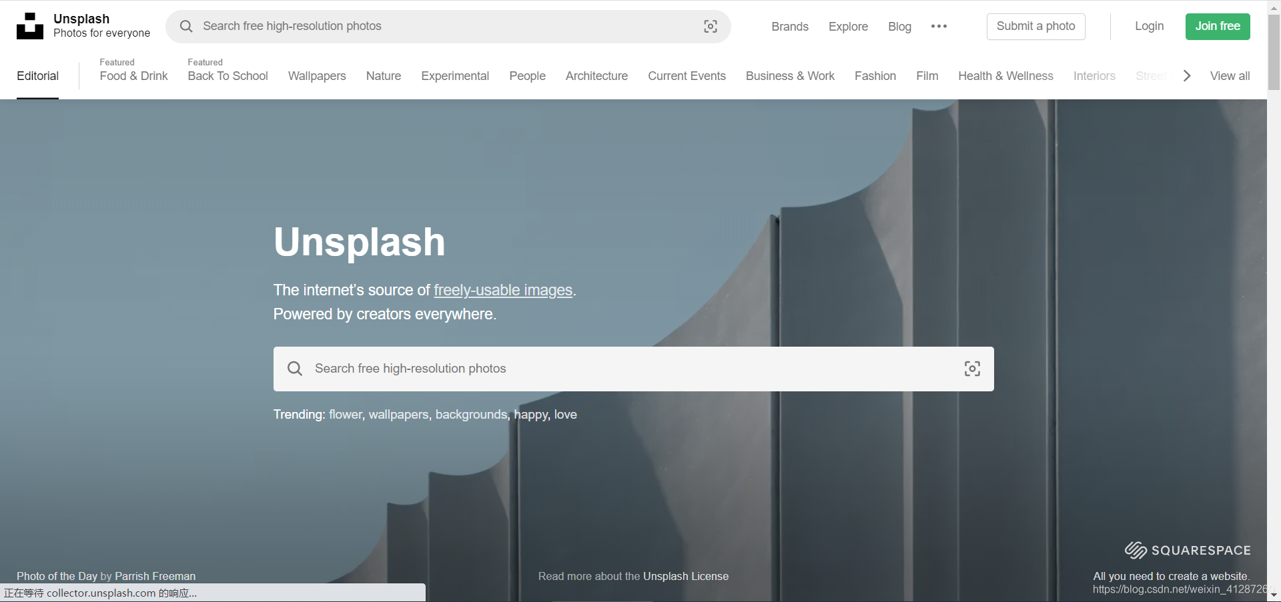Click the Unsplash logo icon
Viewport: 1281px width, 602px height.
[30, 26]
